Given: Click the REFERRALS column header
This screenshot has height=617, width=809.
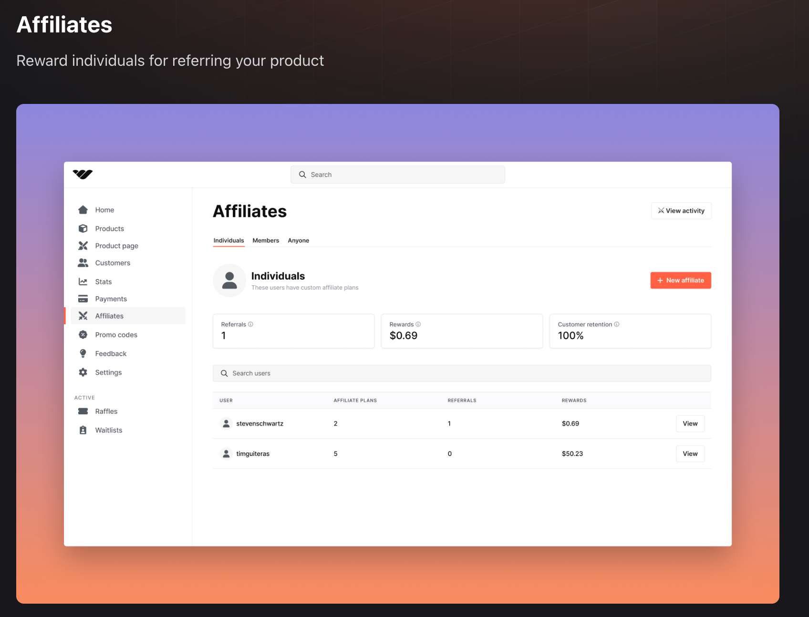Looking at the screenshot, I should tap(462, 401).
